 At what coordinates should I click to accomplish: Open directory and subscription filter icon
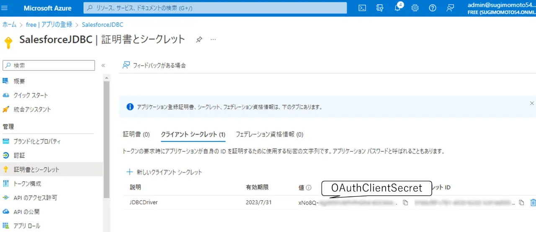pyautogui.click(x=380, y=8)
